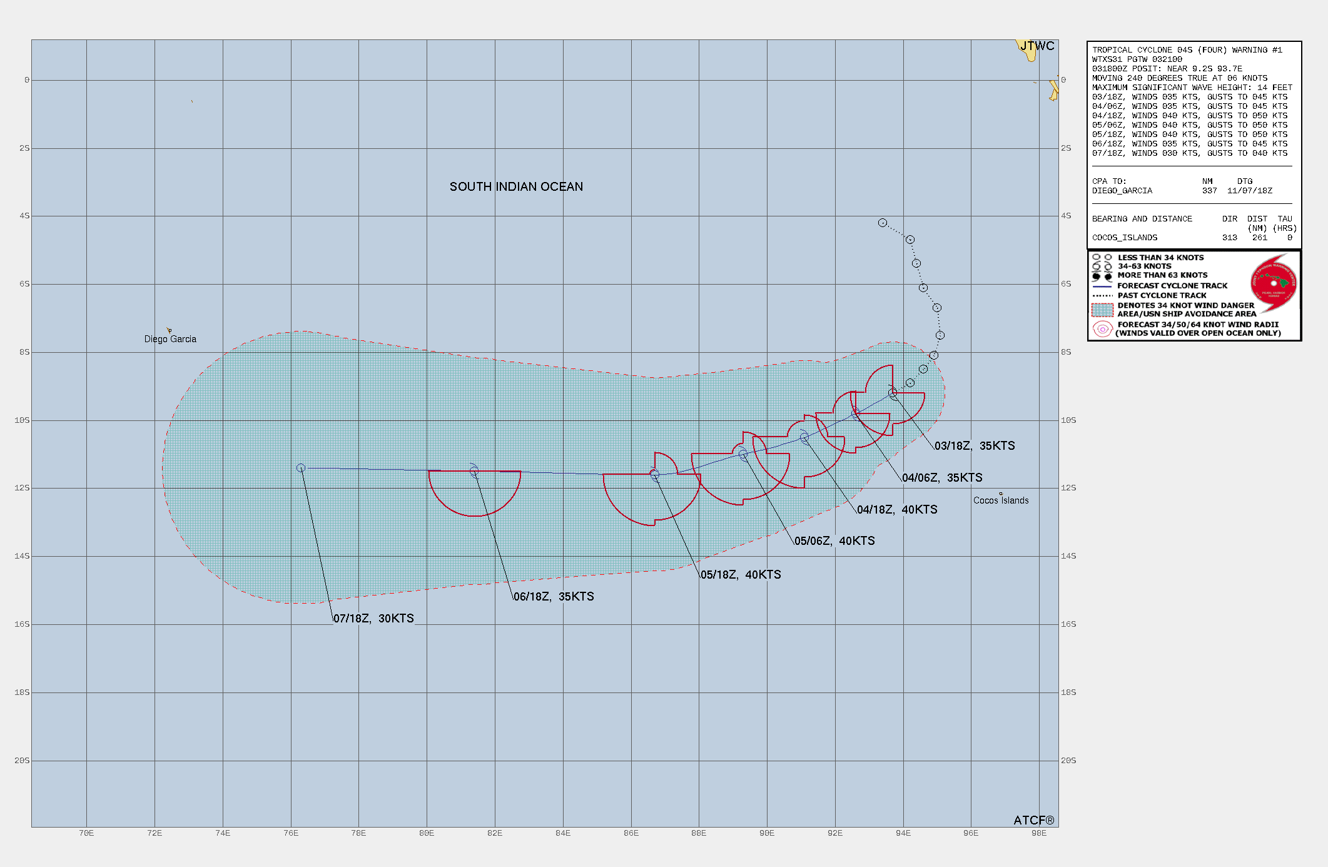1328x867 pixels.
Task: Click the wind radii legend icon
Action: (x=1102, y=329)
